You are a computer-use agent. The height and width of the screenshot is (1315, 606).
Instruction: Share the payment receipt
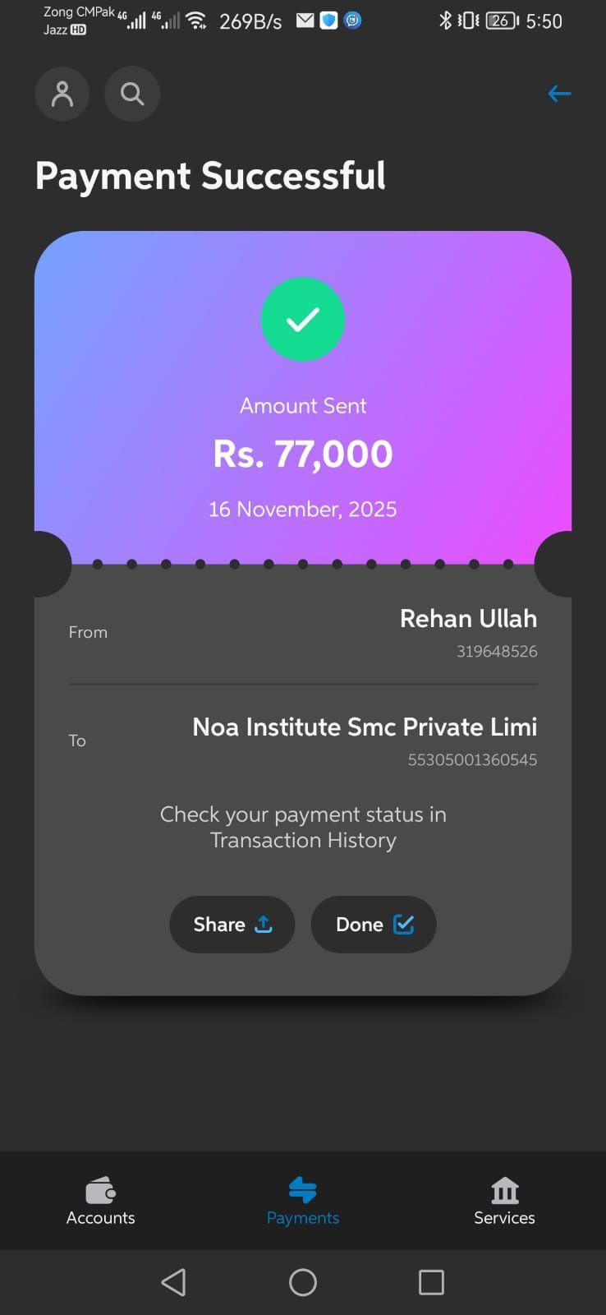click(232, 925)
